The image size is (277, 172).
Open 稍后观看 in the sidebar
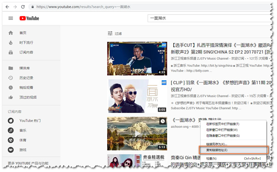[x=26, y=88]
